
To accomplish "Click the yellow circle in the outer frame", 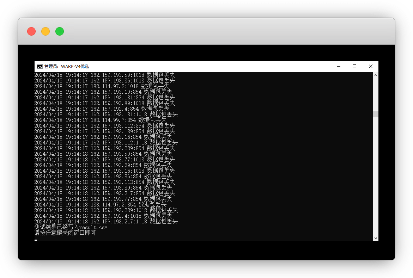I will pos(45,31).
